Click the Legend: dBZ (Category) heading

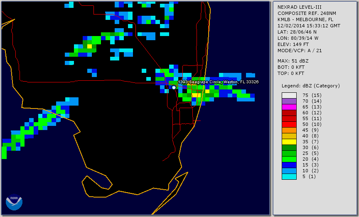tap(311, 86)
